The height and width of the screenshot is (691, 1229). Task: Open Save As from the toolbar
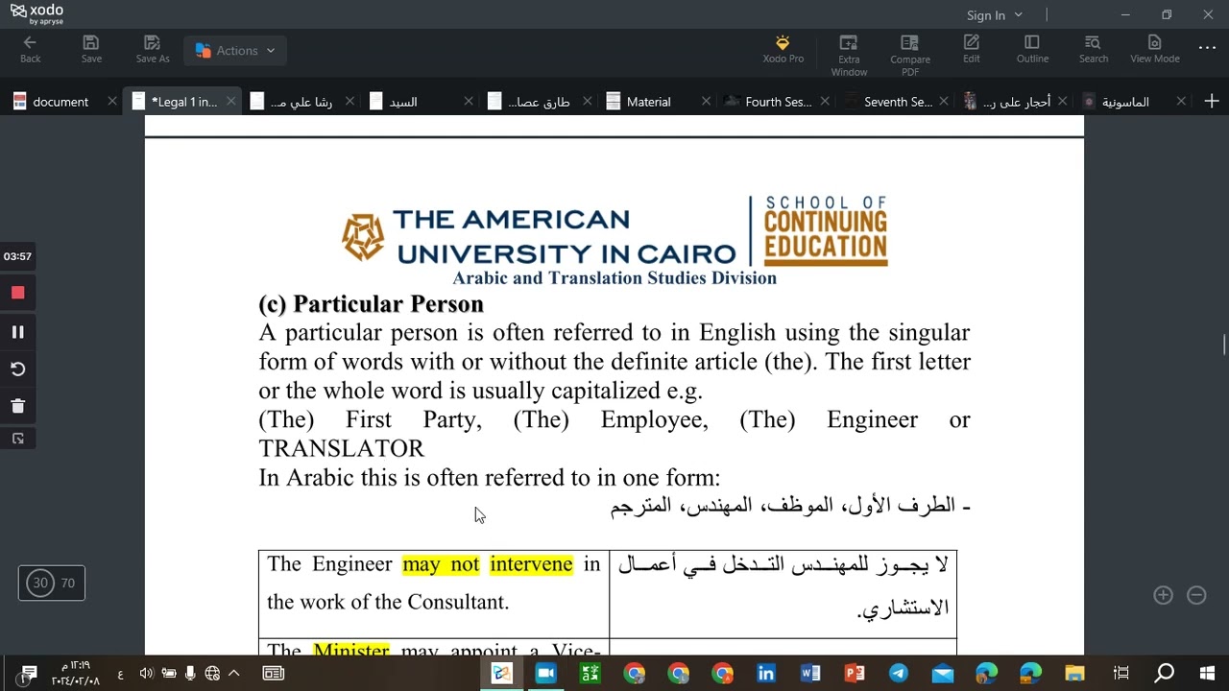152,50
